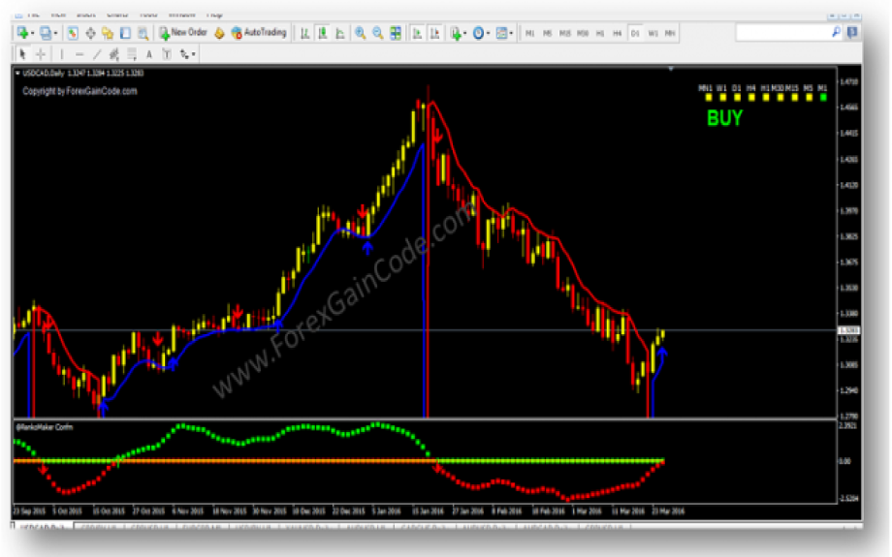The height and width of the screenshot is (557, 892).
Task: Open the new chart dropdown arrow
Action: point(33,33)
